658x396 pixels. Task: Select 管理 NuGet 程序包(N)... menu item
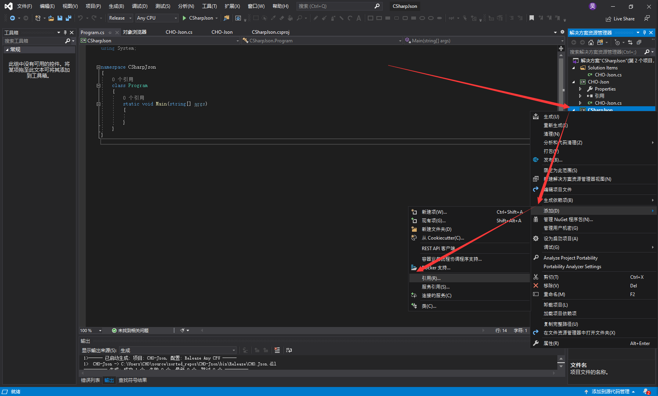[593, 220]
